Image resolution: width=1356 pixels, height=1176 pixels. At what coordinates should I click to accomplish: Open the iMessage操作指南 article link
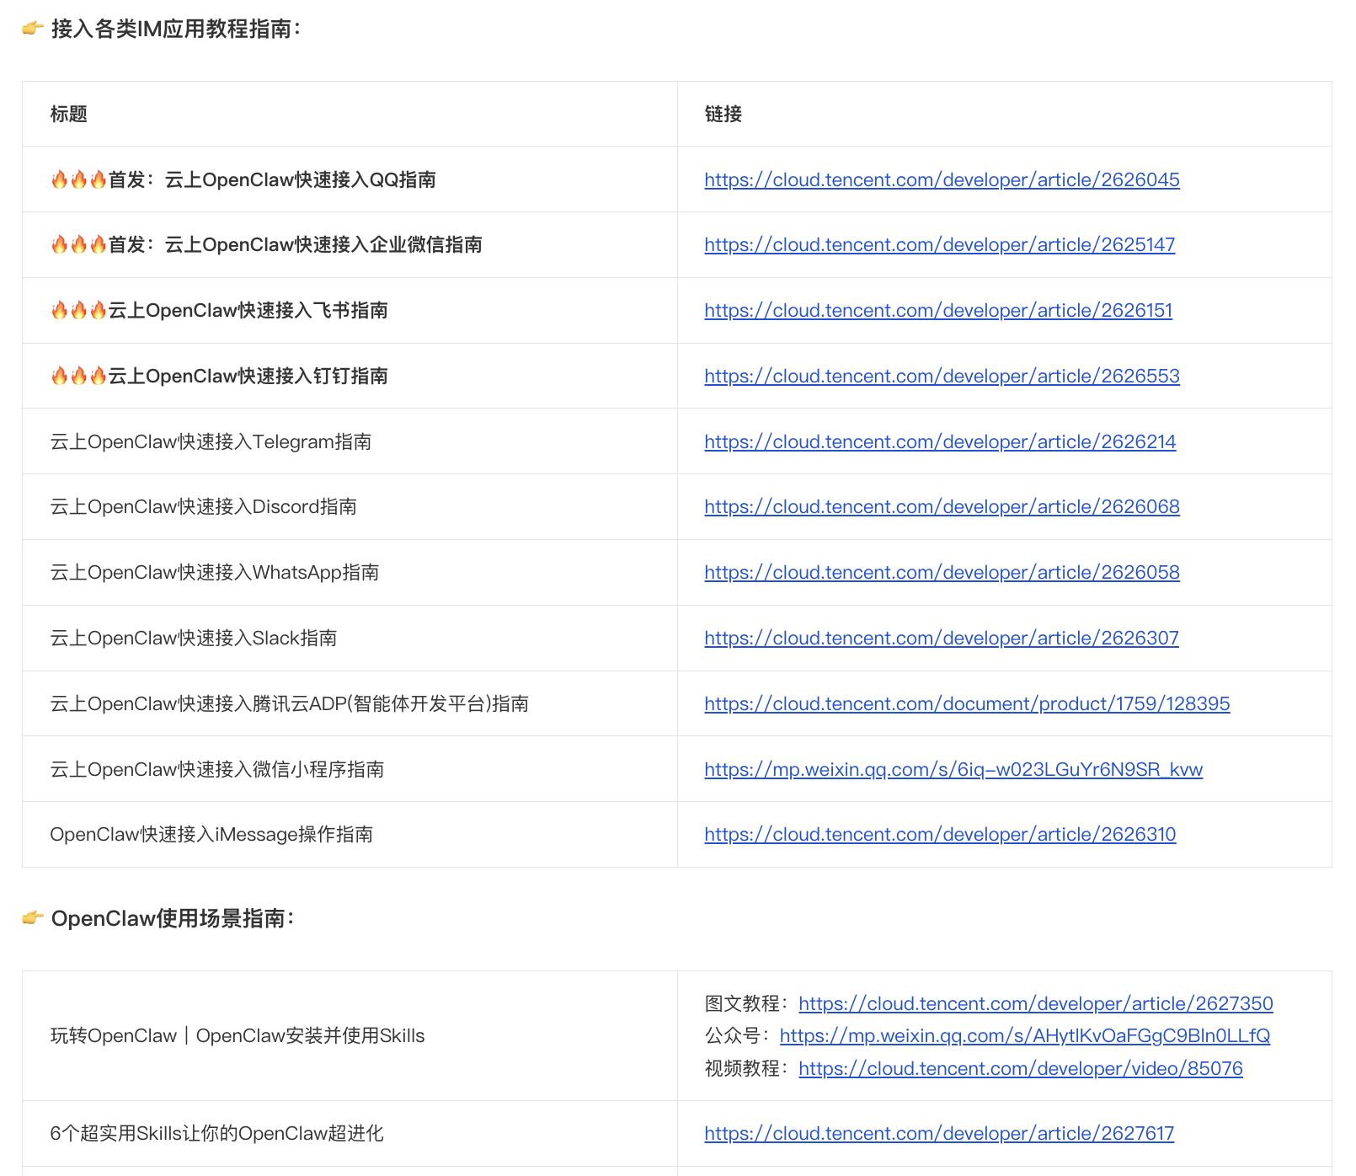pyautogui.click(x=939, y=835)
